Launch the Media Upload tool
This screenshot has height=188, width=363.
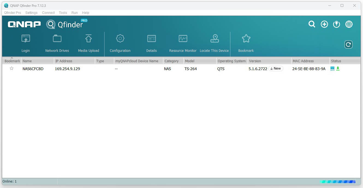[x=88, y=43]
